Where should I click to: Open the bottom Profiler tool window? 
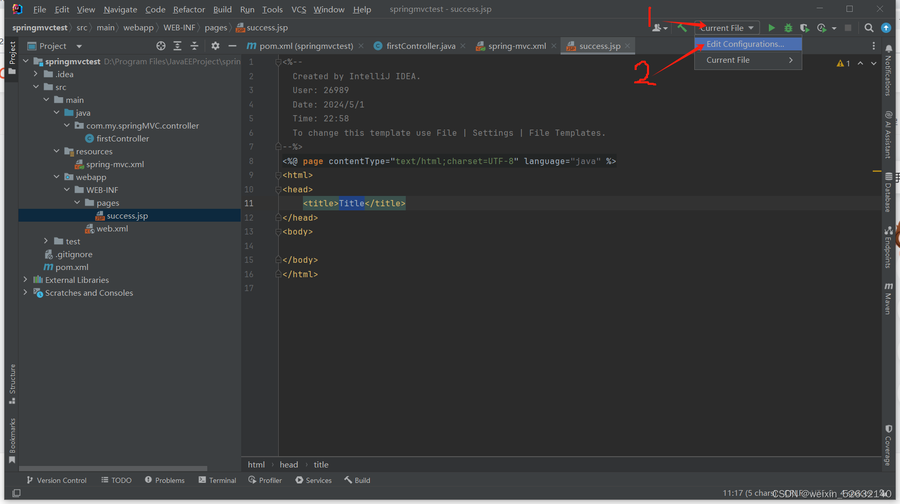point(265,480)
